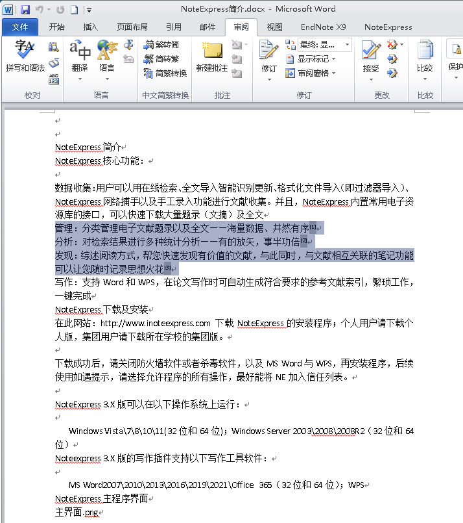Go to the Previous Comment icon
Viewport: 463px width, 523px height.
pos(237,59)
